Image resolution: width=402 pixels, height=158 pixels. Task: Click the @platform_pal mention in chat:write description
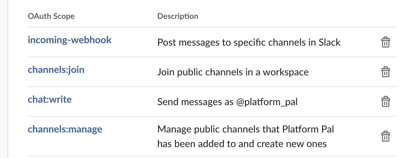tap(267, 102)
